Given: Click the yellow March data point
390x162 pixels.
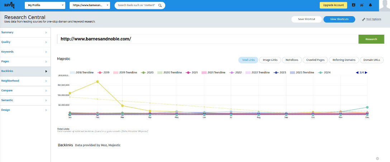Looking at the screenshot, I should [x=122, y=106].
